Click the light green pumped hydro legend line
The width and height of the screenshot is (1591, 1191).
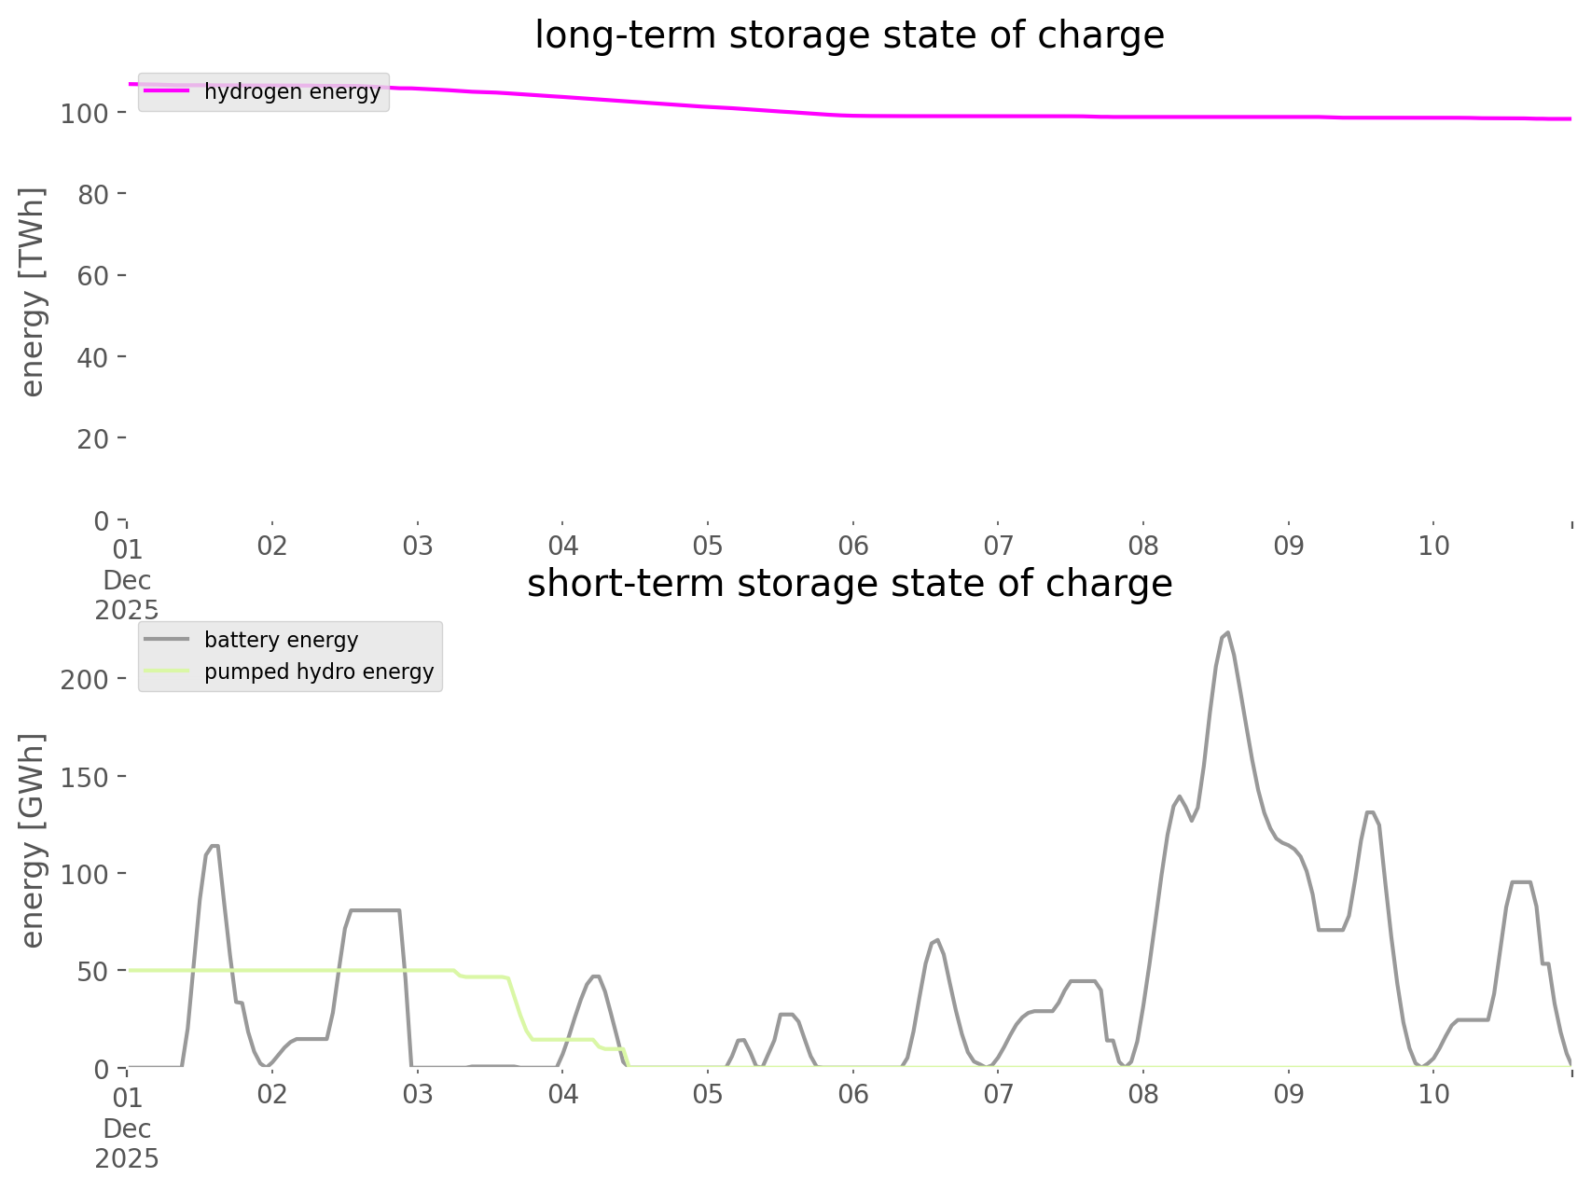pos(168,672)
